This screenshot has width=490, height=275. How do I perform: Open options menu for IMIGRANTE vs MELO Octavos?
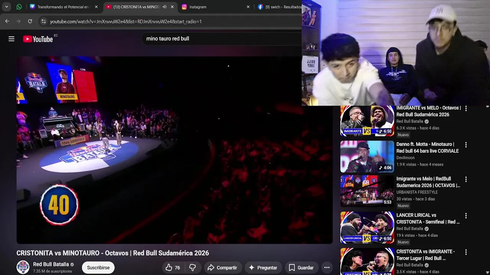pos(466,109)
